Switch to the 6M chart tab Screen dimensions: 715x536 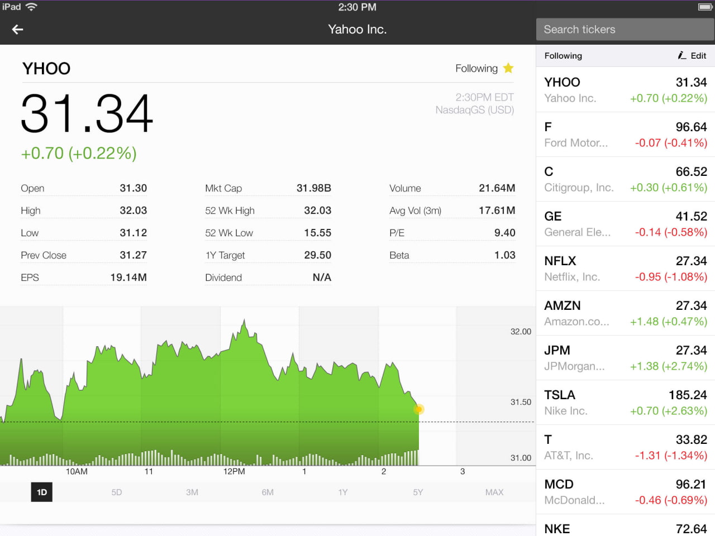(268, 492)
